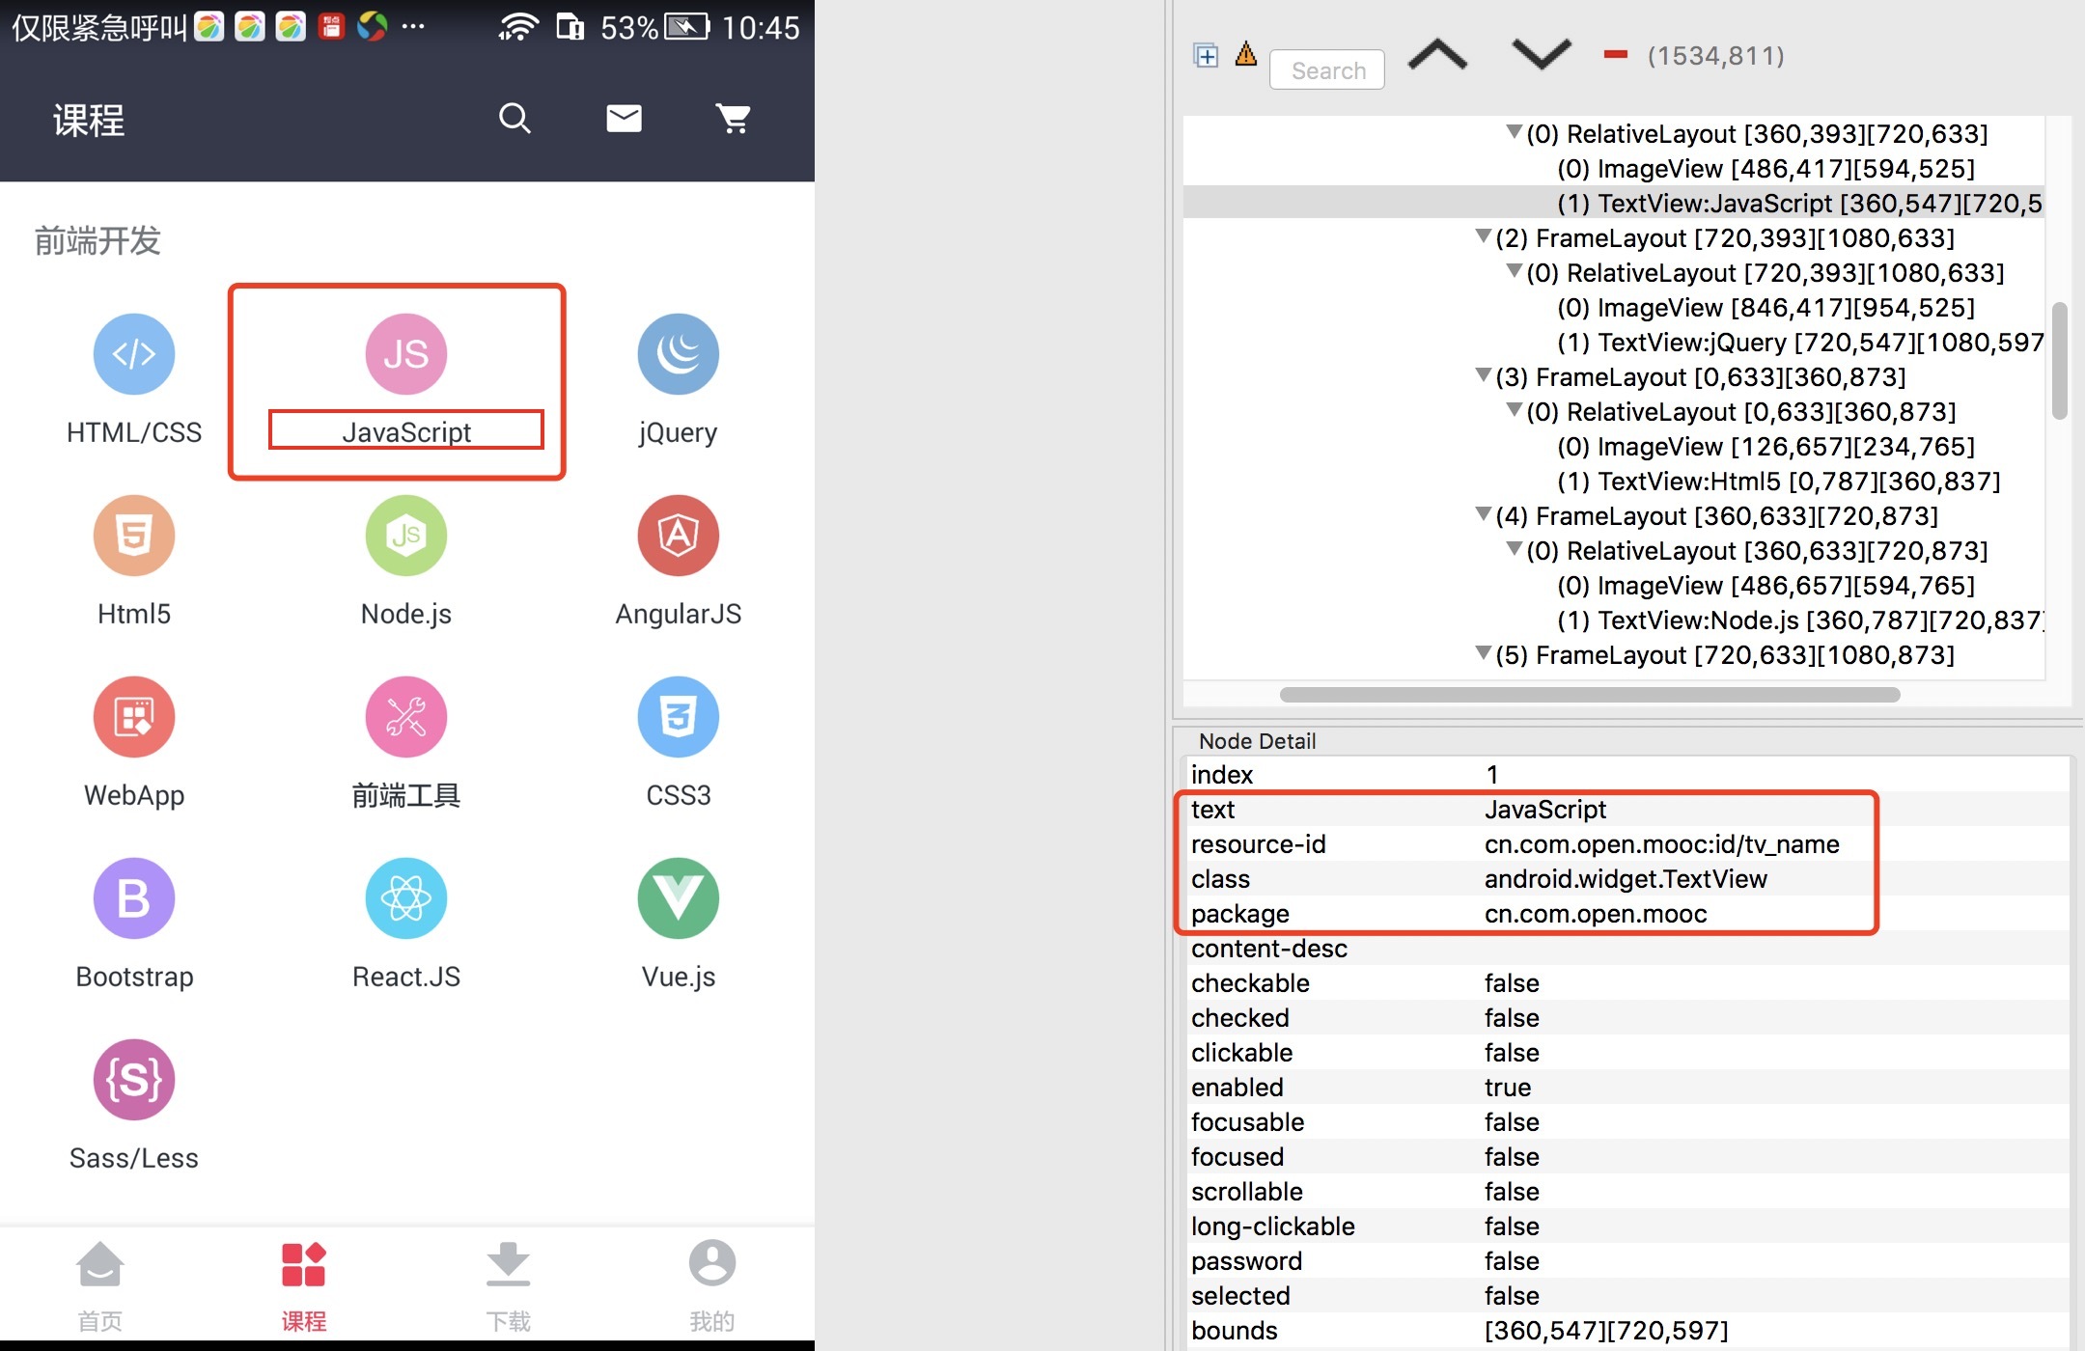Tap the JavaScript label under the icon
The image size is (2085, 1351).
tap(406, 432)
